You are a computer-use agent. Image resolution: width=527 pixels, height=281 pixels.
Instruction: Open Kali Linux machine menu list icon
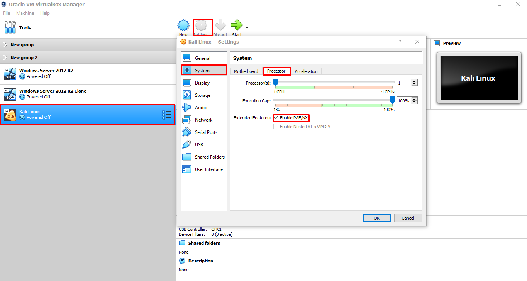[x=167, y=115]
